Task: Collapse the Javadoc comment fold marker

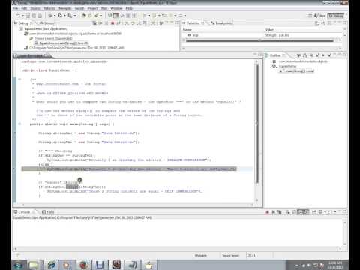Action: 19,79
